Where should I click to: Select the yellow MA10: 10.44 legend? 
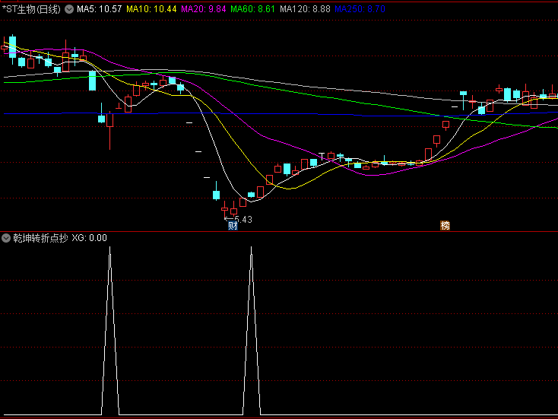pos(151,9)
